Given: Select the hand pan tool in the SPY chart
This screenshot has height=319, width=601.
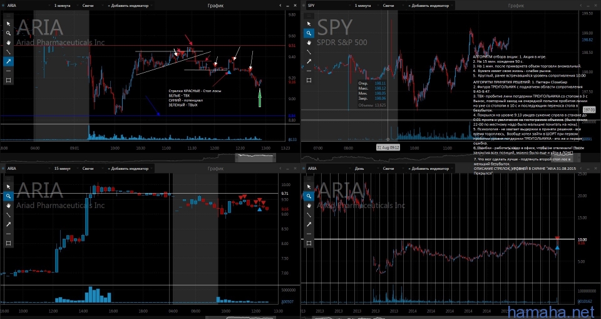Looking at the screenshot, I should click(x=309, y=42).
